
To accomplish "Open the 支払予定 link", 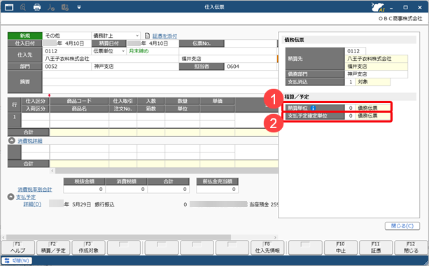I will tap(26, 197).
